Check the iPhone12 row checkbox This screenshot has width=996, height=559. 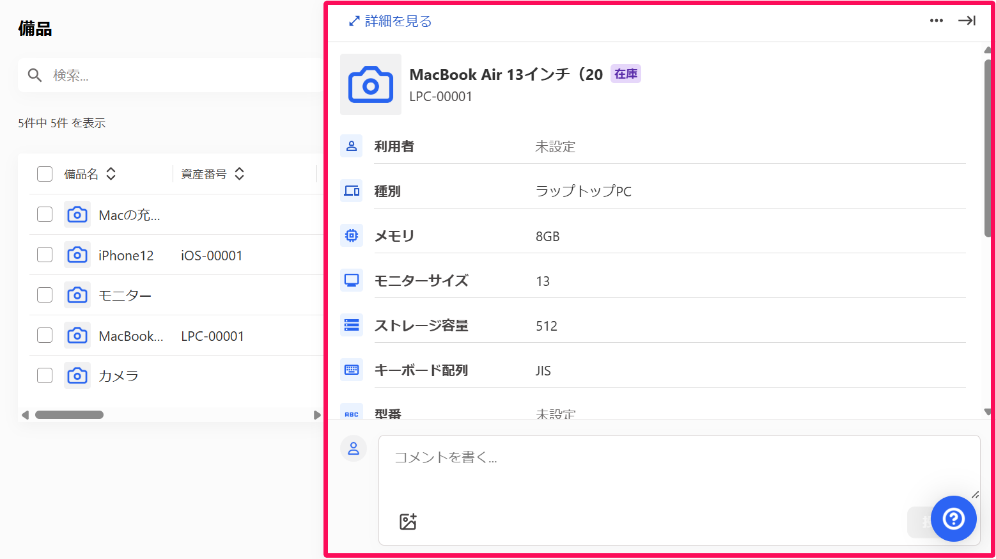[x=45, y=255]
